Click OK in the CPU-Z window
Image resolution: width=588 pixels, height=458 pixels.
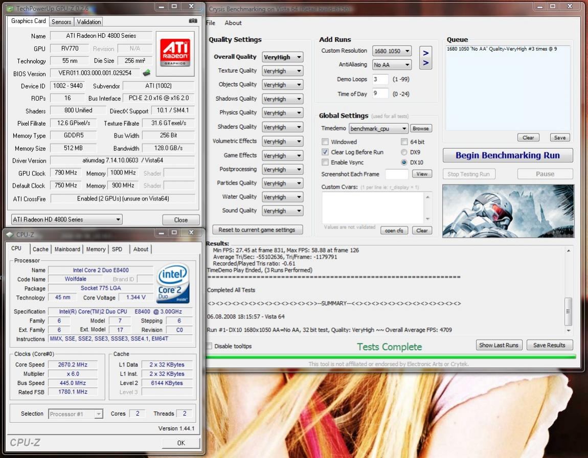[181, 443]
